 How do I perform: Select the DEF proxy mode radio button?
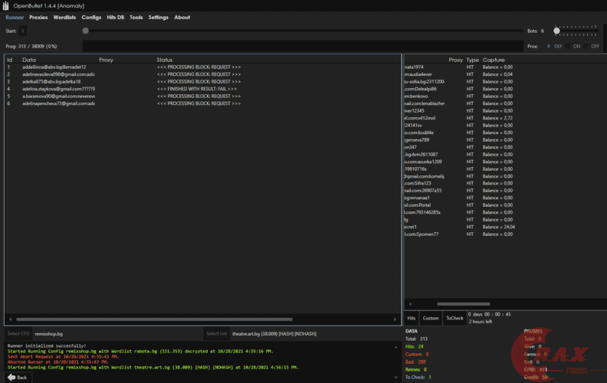pos(549,46)
